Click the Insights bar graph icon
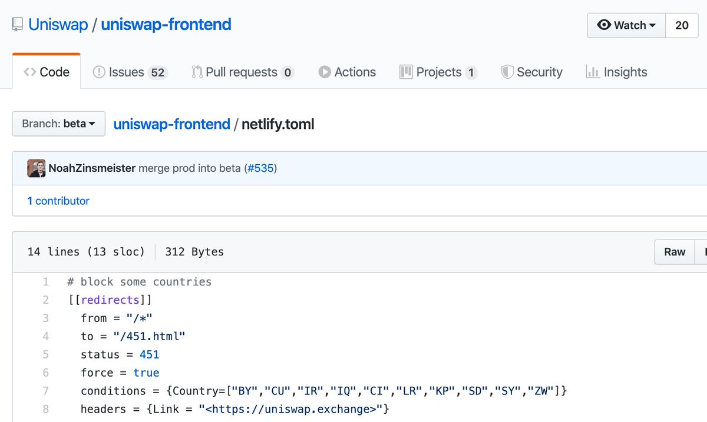This screenshot has width=707, height=422. (593, 72)
